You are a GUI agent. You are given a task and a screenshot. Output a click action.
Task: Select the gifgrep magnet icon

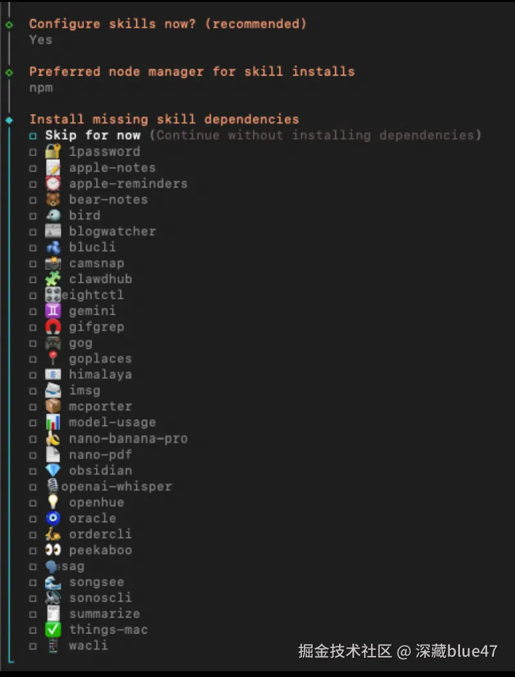pyautogui.click(x=53, y=327)
